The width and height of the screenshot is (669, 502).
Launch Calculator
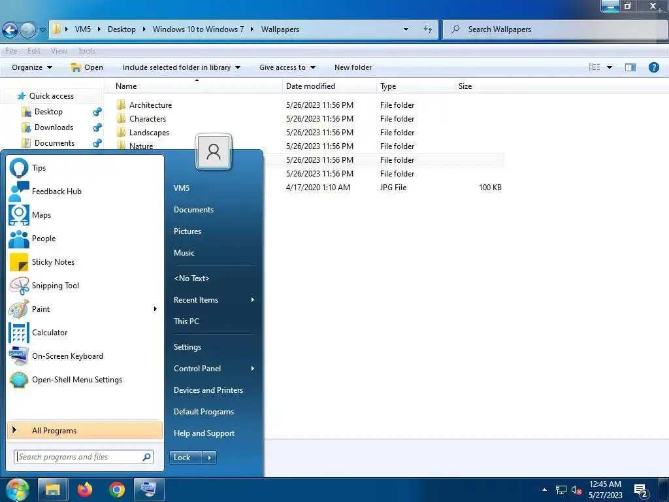pyautogui.click(x=85, y=333)
